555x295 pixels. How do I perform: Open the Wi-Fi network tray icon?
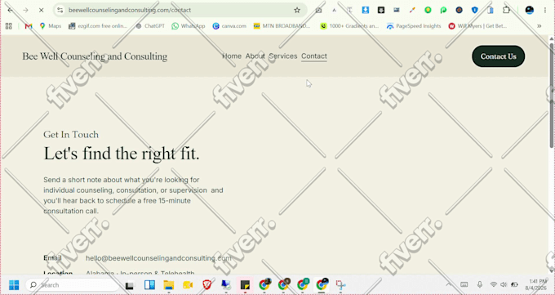click(494, 284)
